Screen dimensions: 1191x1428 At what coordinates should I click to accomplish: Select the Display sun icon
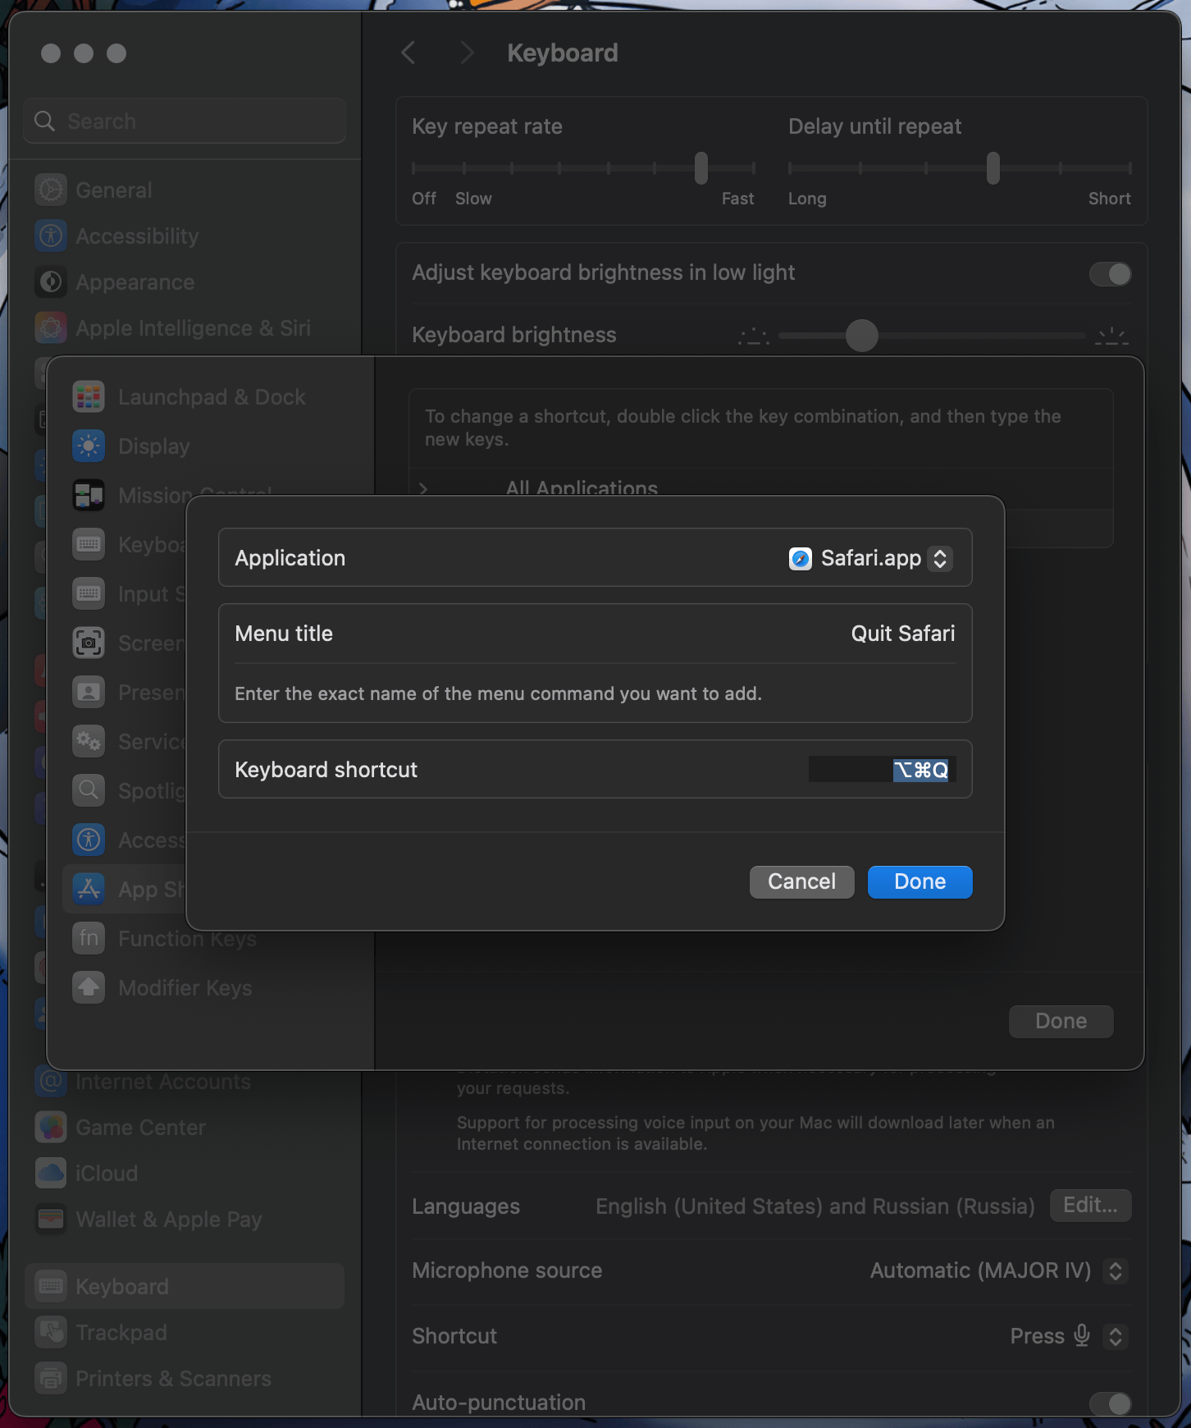click(89, 446)
